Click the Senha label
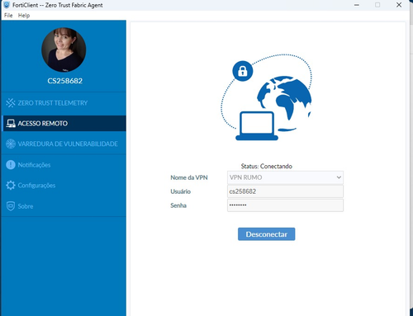Viewport: 413px width, 316px height. [x=178, y=205]
